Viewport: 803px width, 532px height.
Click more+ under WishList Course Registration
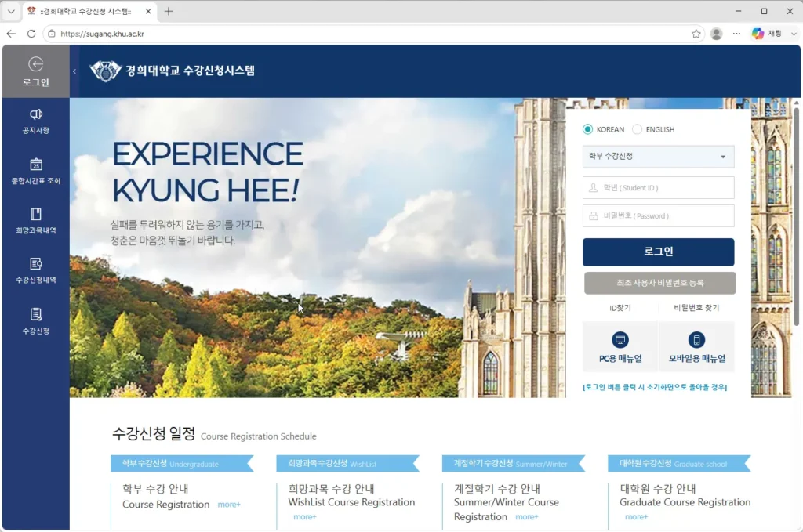(305, 517)
